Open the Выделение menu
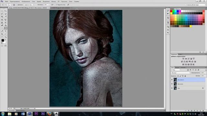 [46, 1]
